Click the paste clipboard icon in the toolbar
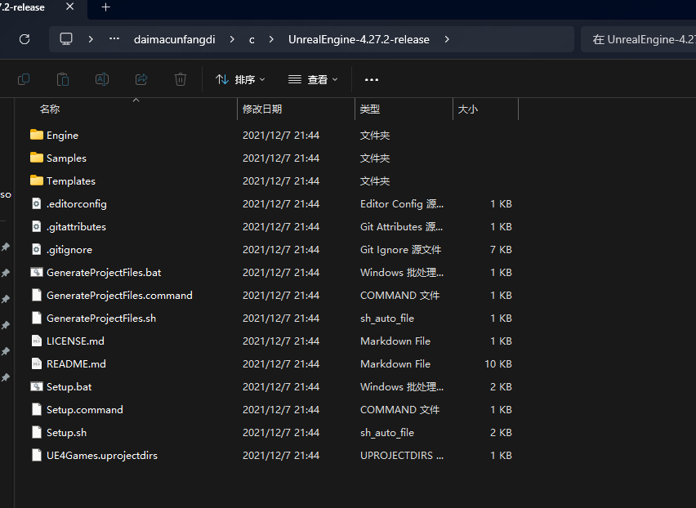The width and height of the screenshot is (696, 508). click(63, 79)
